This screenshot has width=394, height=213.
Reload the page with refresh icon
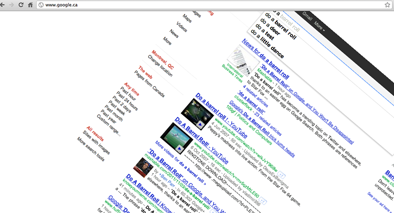point(21,5)
